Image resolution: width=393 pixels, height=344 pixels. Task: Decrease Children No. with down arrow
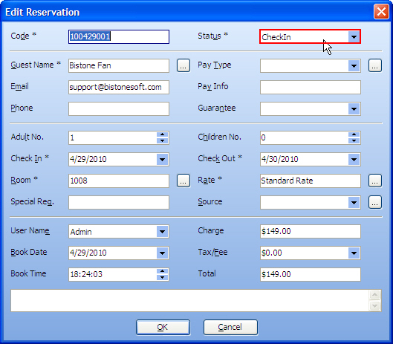tap(354, 140)
